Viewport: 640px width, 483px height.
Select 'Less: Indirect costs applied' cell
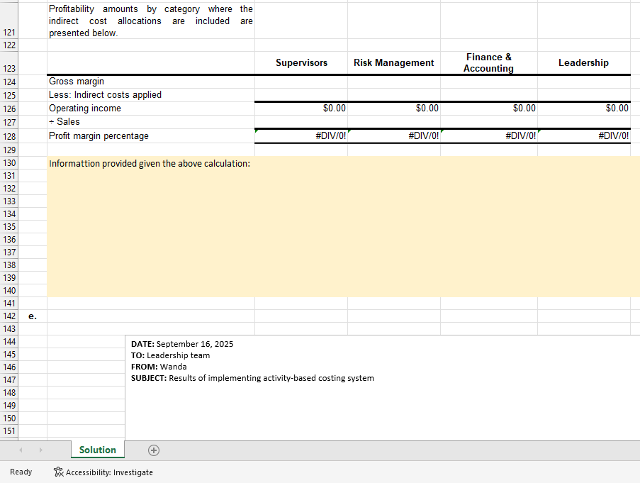[151, 95]
